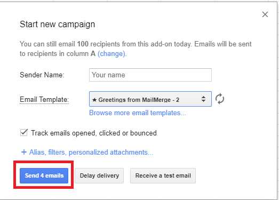Screen dimensions: 279x200
Task: Click the plus icon beside Alias, filters
Action: click(24, 152)
